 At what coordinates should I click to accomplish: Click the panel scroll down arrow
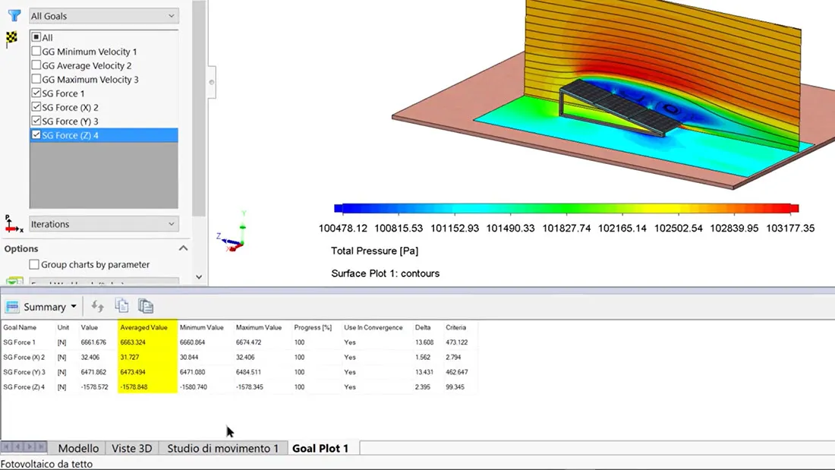(199, 277)
